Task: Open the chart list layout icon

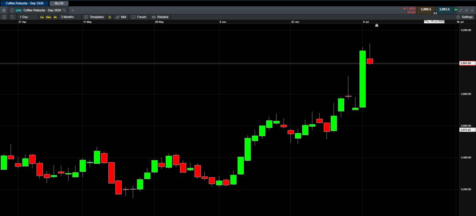Action: [4, 17]
